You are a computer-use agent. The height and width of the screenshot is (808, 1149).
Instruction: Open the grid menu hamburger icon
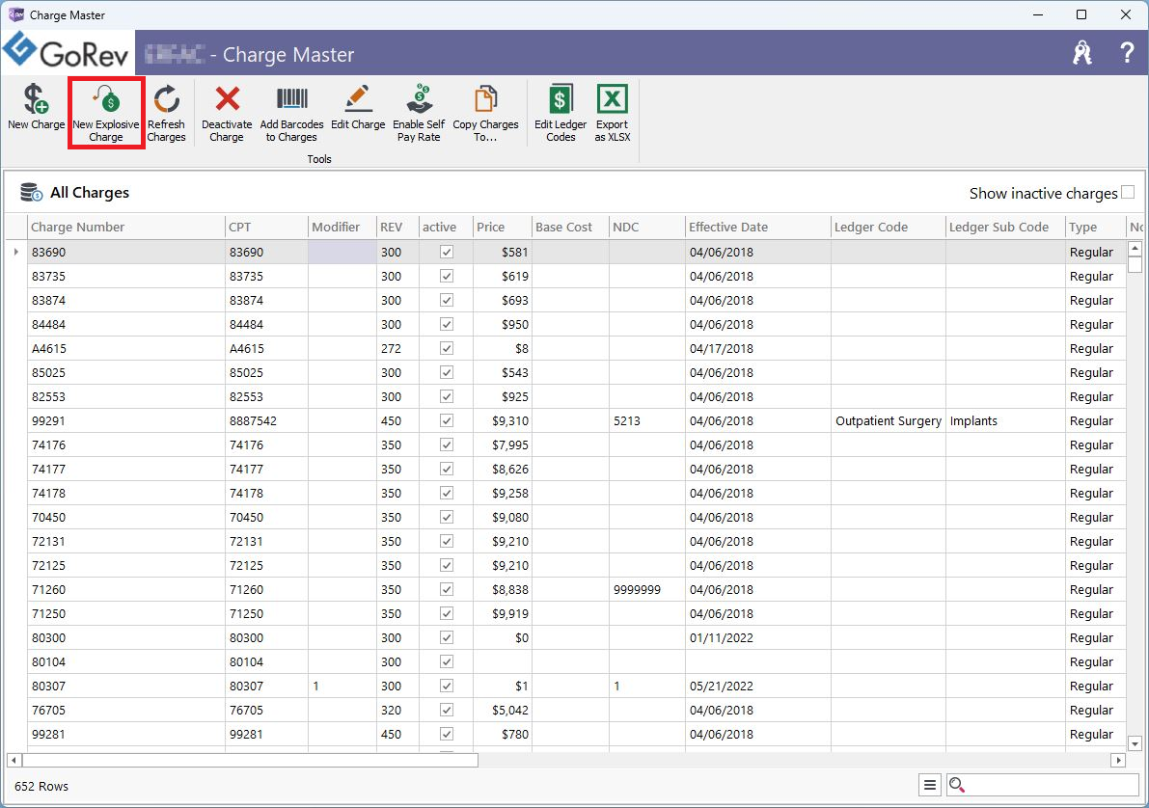[x=930, y=785]
